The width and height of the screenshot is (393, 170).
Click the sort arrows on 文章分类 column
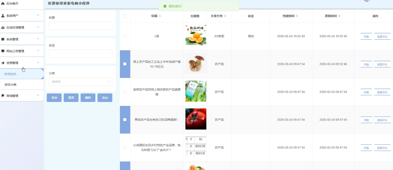(x=225, y=16)
